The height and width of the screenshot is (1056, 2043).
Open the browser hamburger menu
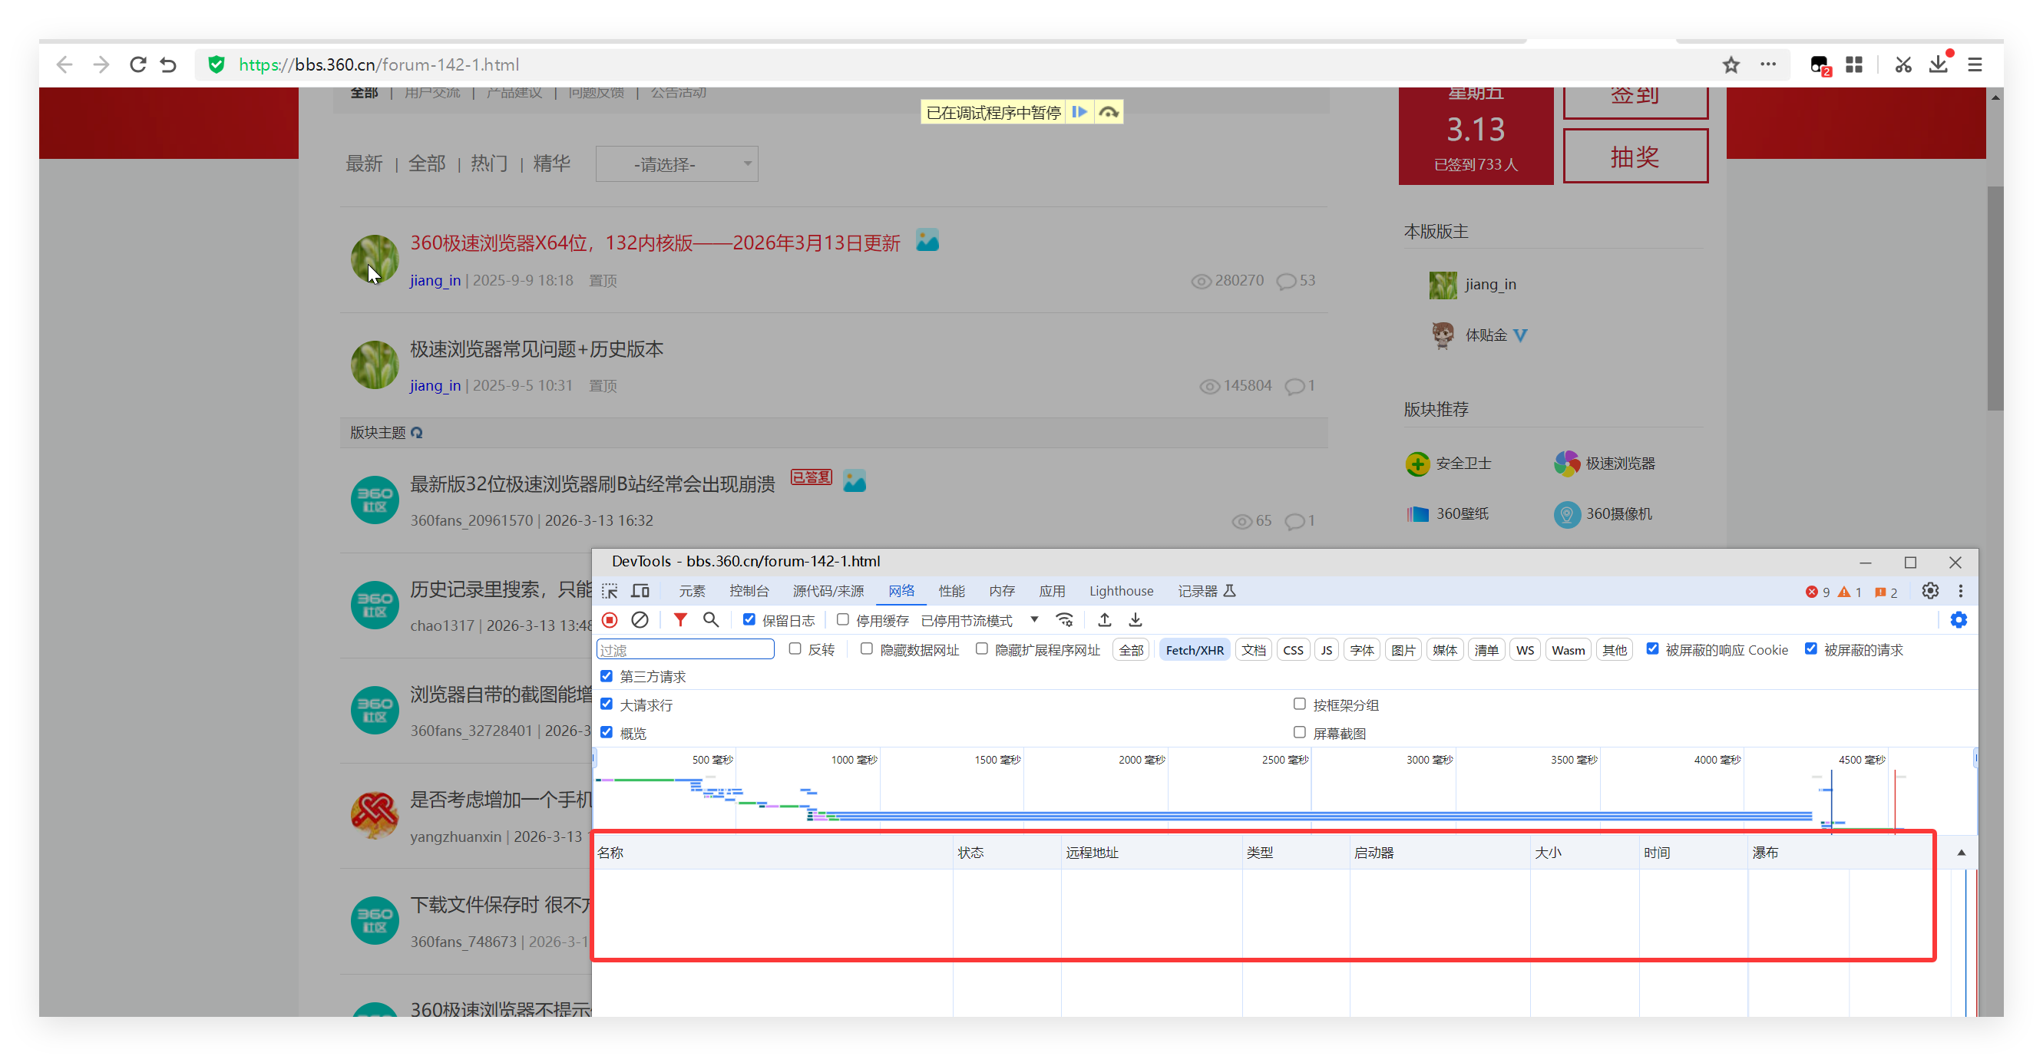tap(1975, 64)
